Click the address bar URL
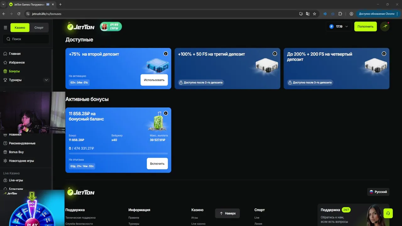Image resolution: width=402 pixels, height=226 pixels. [46, 14]
